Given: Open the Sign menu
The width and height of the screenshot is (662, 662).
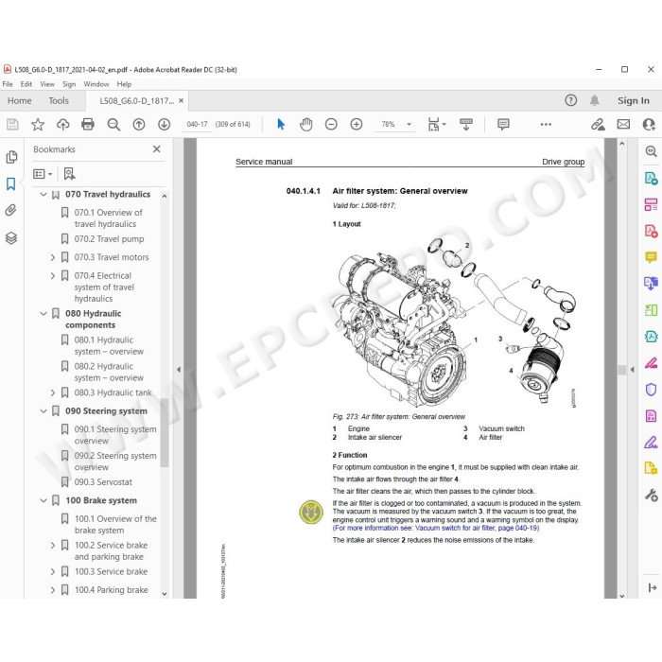Looking at the screenshot, I should coord(69,84).
